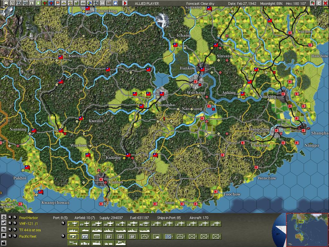The width and height of the screenshot is (329, 247).
Task: Click the repair ship icon in the bottom row
Action: pyautogui.click(x=121, y=243)
